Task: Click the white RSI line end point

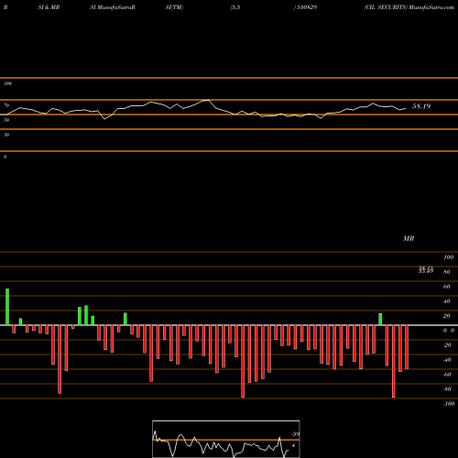Action: [x=406, y=108]
